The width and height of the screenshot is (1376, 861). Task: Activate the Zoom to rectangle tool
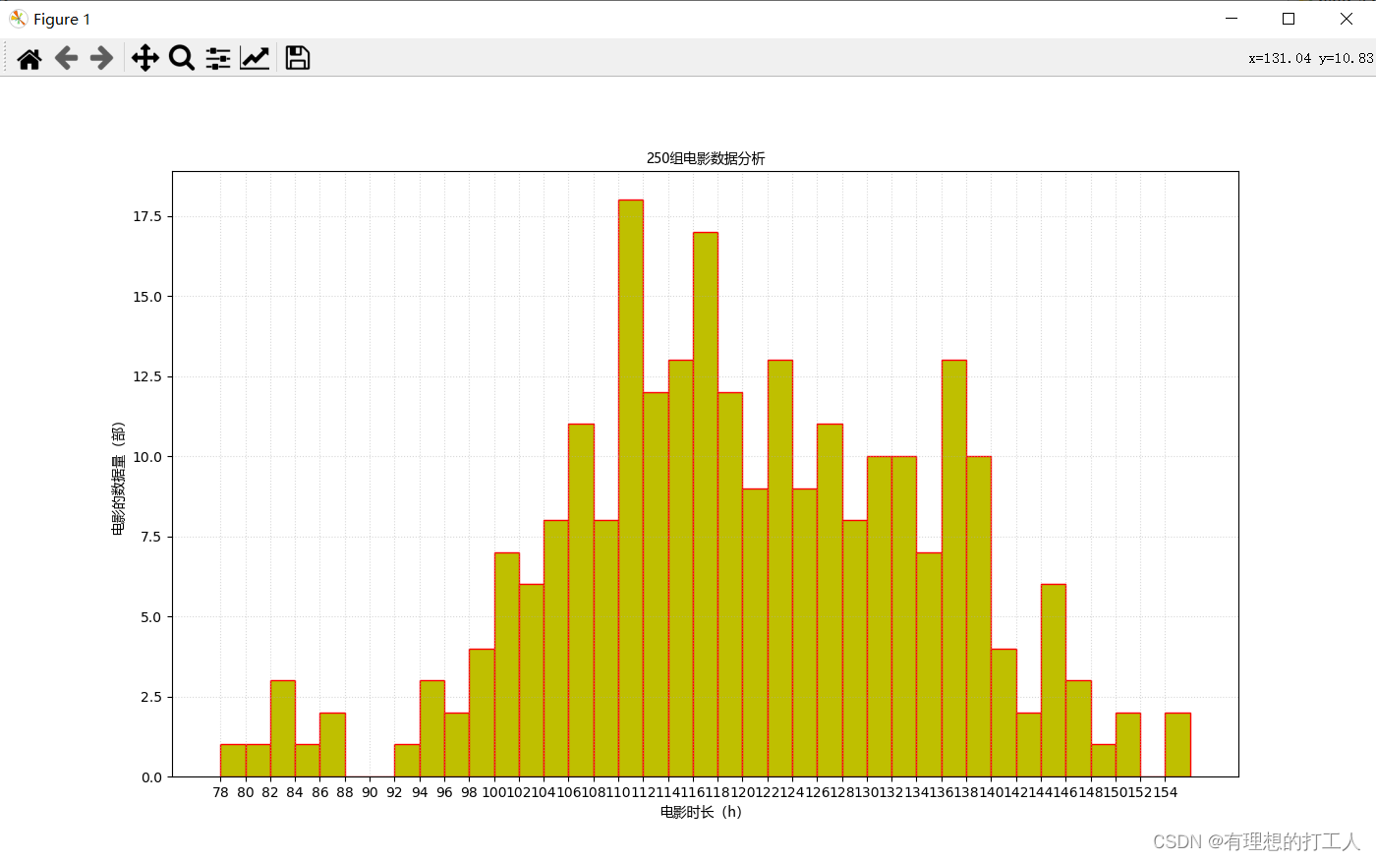pyautogui.click(x=182, y=58)
